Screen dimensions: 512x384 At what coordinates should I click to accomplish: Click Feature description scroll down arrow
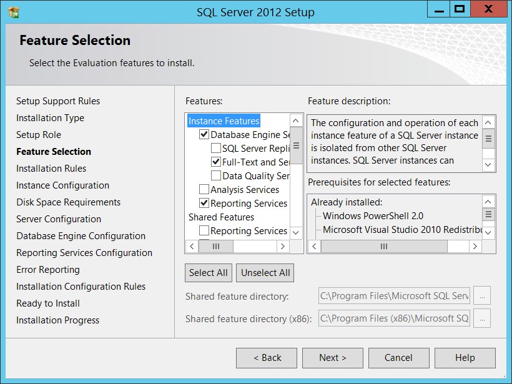[x=488, y=165]
